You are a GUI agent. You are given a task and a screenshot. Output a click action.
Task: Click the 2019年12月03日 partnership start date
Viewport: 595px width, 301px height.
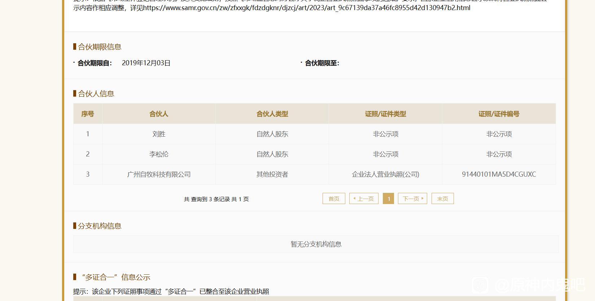(146, 63)
